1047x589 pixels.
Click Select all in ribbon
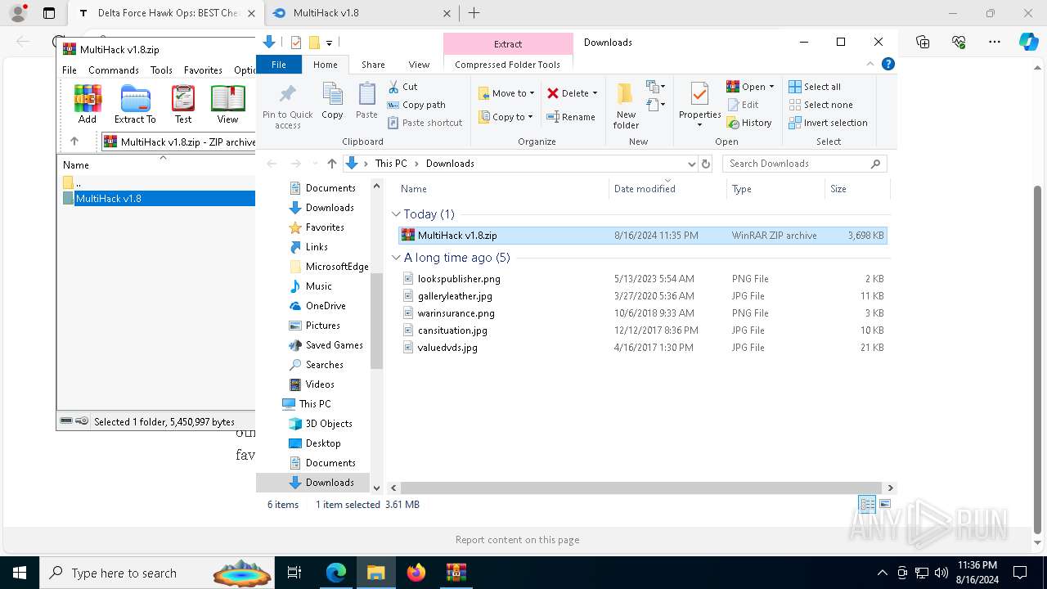[815, 87]
